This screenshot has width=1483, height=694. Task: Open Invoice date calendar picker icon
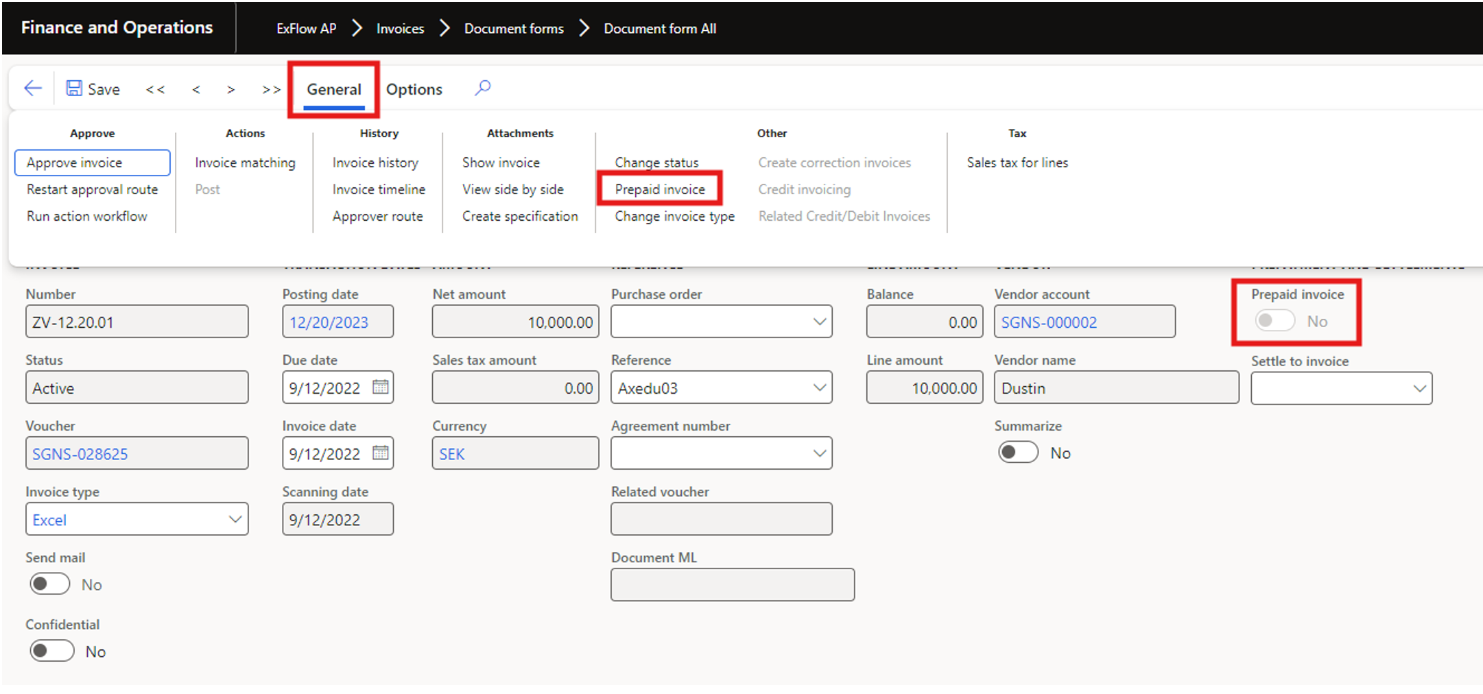tap(381, 453)
